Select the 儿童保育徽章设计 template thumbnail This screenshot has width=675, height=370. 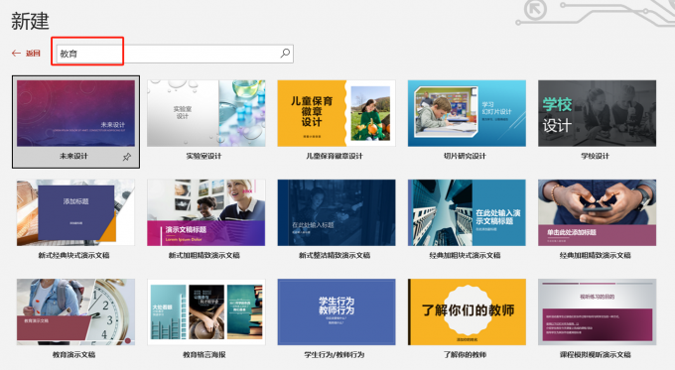click(337, 113)
